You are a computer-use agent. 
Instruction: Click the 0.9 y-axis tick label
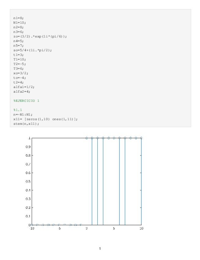point(27,147)
